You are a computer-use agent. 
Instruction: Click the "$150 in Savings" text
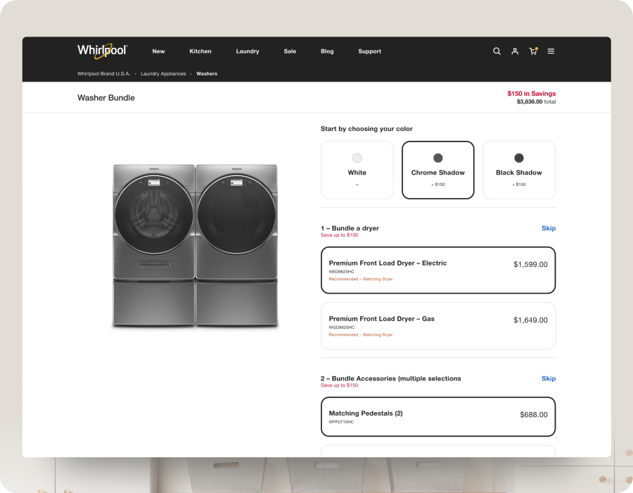(531, 94)
